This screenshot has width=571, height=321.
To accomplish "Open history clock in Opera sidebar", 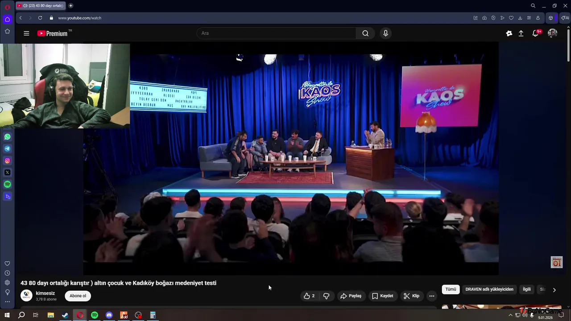I will 7,273.
